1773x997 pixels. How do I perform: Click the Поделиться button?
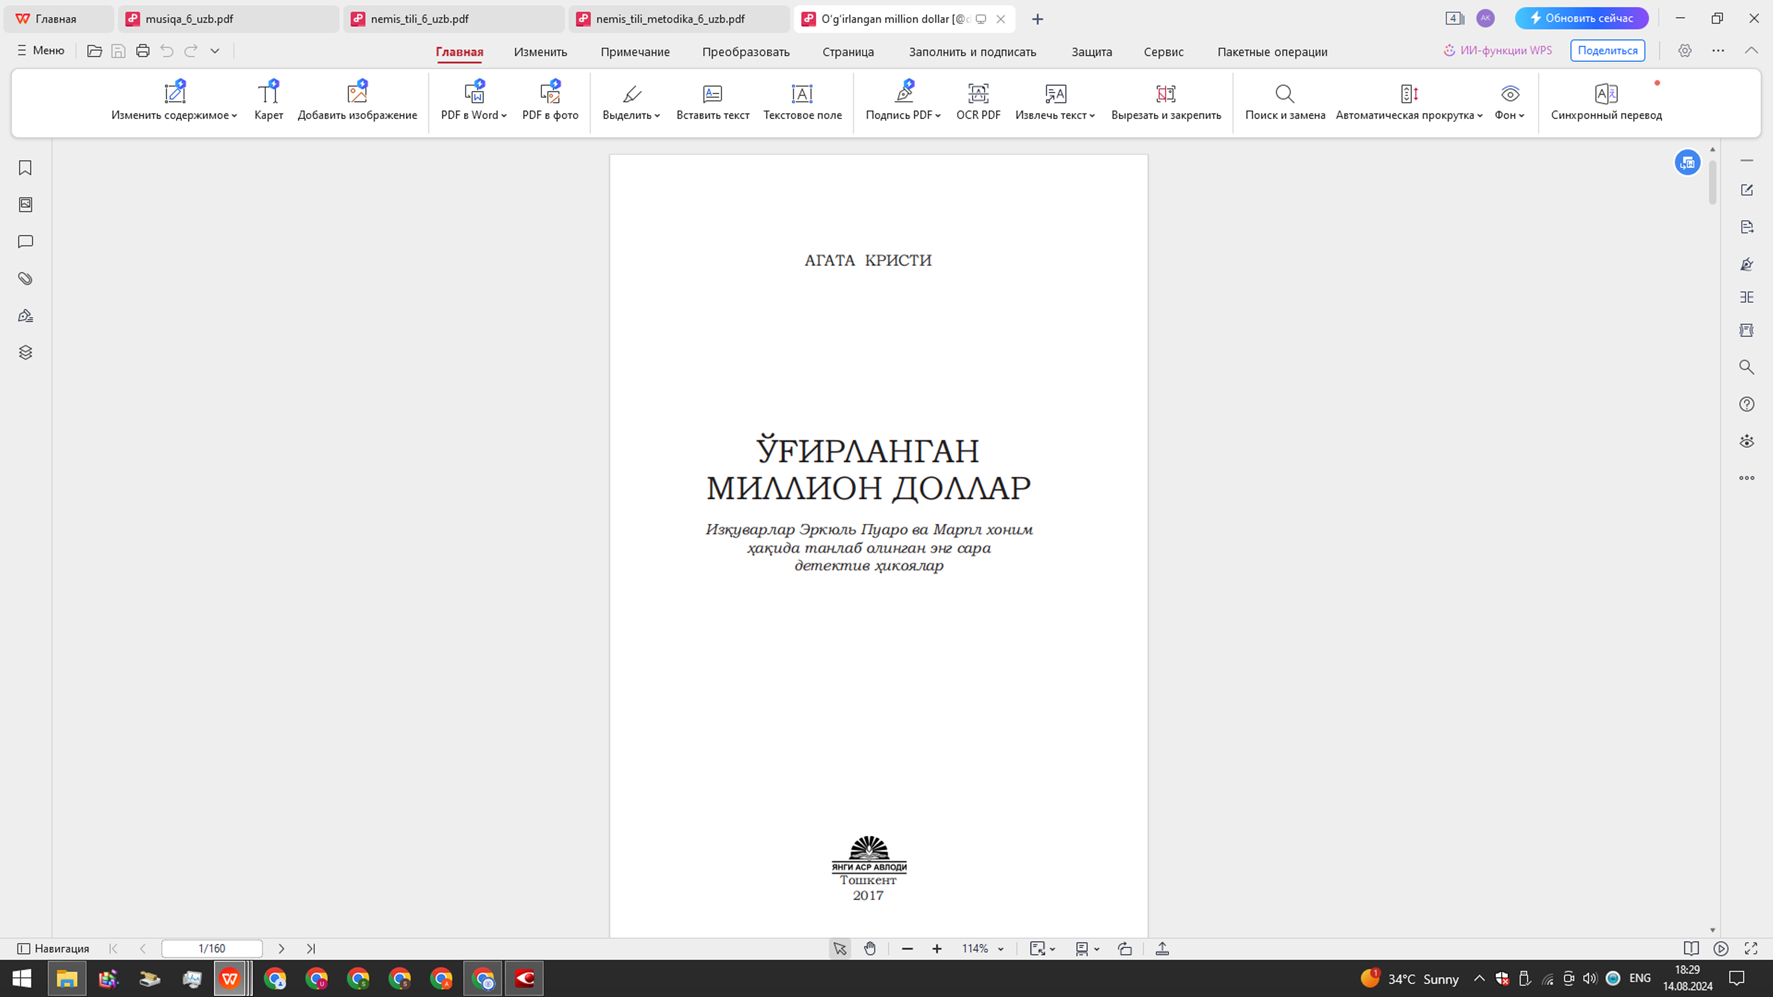1607,50
